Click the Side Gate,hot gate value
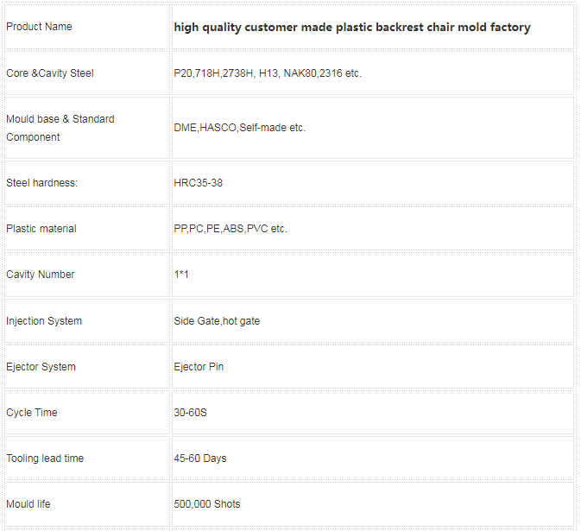The height and width of the screenshot is (531, 581). (x=217, y=321)
